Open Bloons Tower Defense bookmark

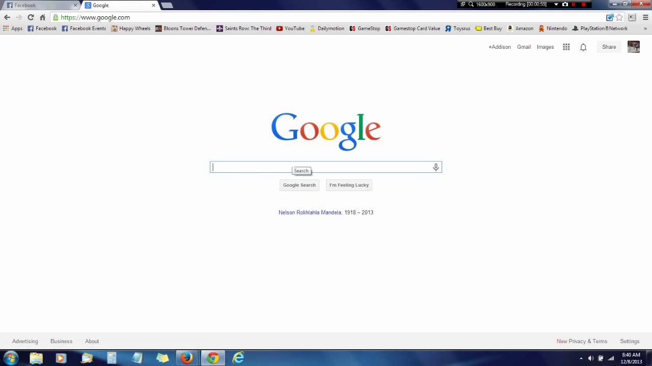point(183,28)
